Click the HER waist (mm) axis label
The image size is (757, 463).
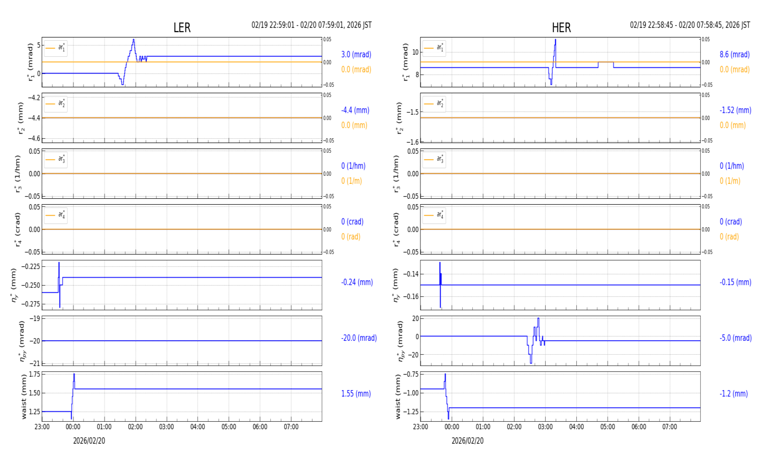pyautogui.click(x=398, y=397)
